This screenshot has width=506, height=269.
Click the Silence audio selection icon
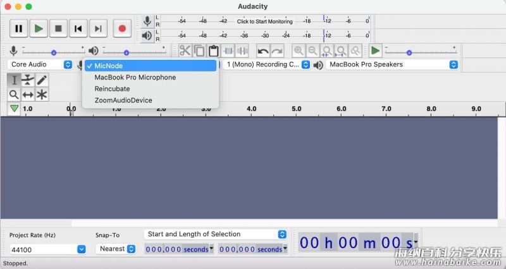pos(242,51)
